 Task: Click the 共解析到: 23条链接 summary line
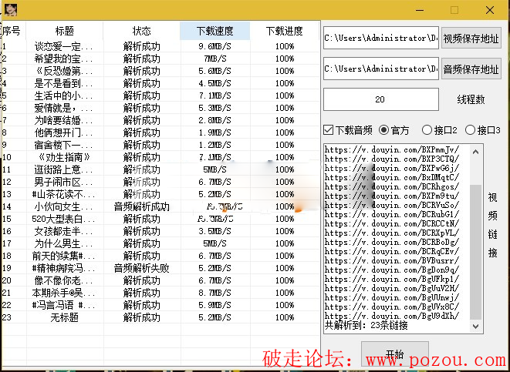point(366,325)
